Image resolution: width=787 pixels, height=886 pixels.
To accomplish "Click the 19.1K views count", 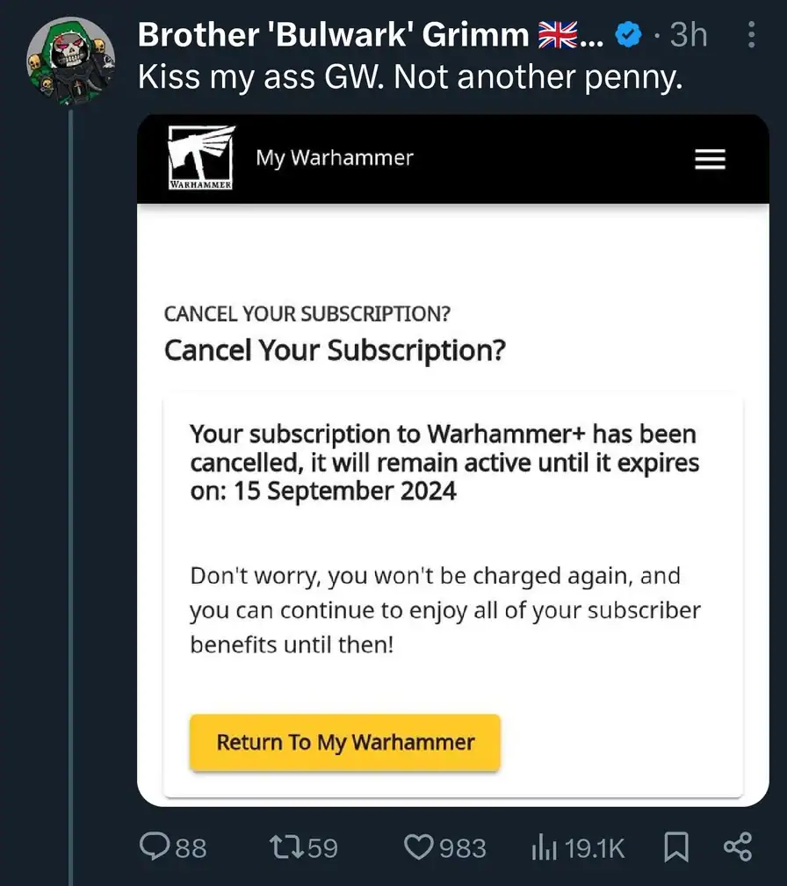I will pos(595,847).
